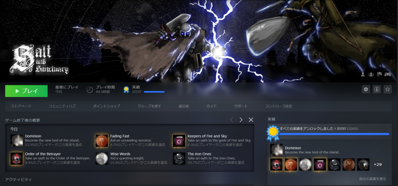Open game info via the circled i icon
The image size is (398, 186).
coord(376,89)
